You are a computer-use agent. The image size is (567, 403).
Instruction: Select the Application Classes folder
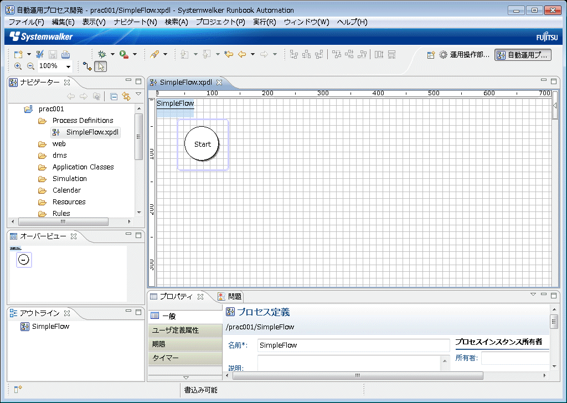(x=83, y=167)
